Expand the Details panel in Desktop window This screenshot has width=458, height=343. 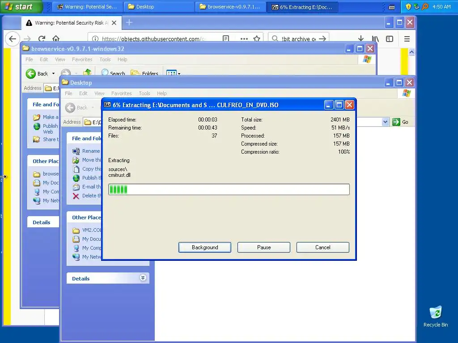tap(143, 278)
